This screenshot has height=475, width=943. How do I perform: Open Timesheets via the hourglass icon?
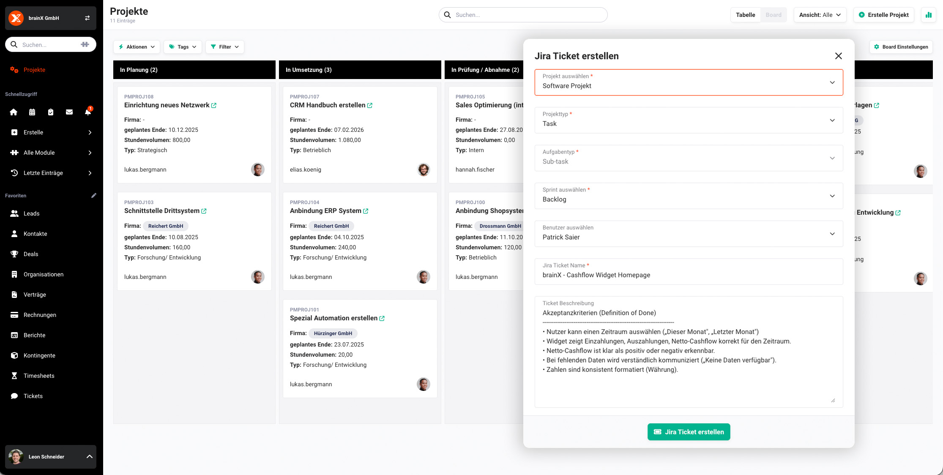(x=14, y=376)
